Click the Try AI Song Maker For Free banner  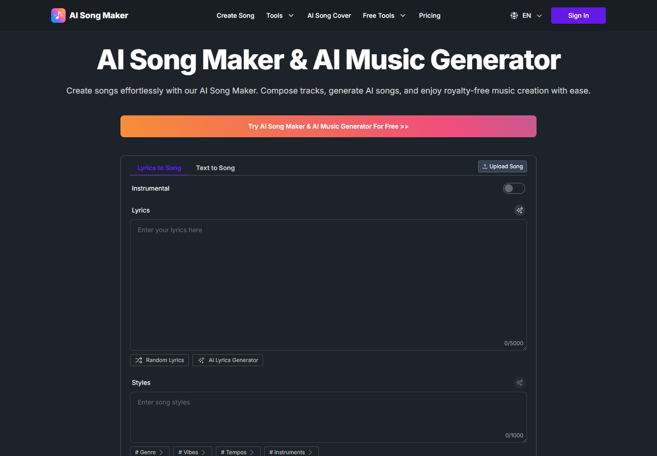[x=328, y=126]
